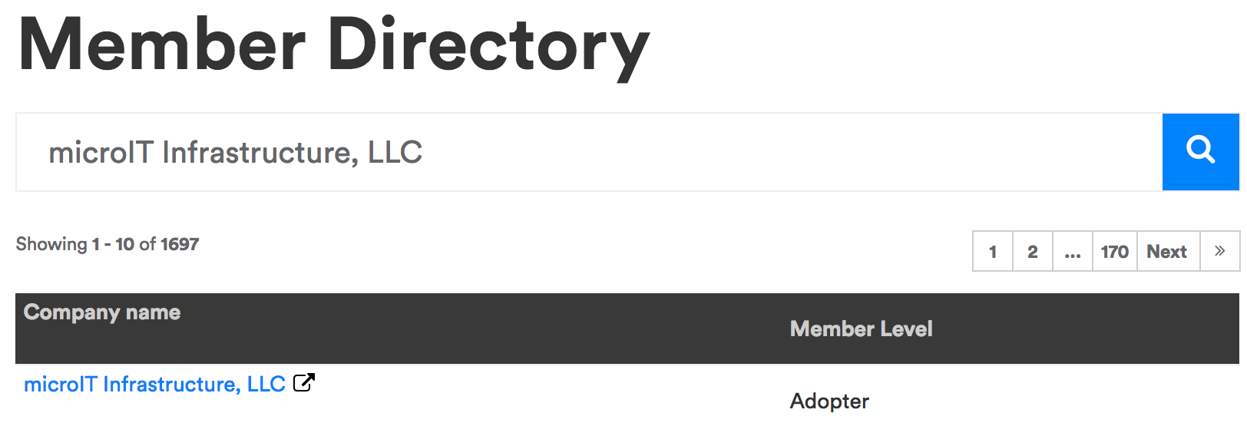Sort by the Member Level column header
Screen dimensions: 1247x436
[861, 329]
